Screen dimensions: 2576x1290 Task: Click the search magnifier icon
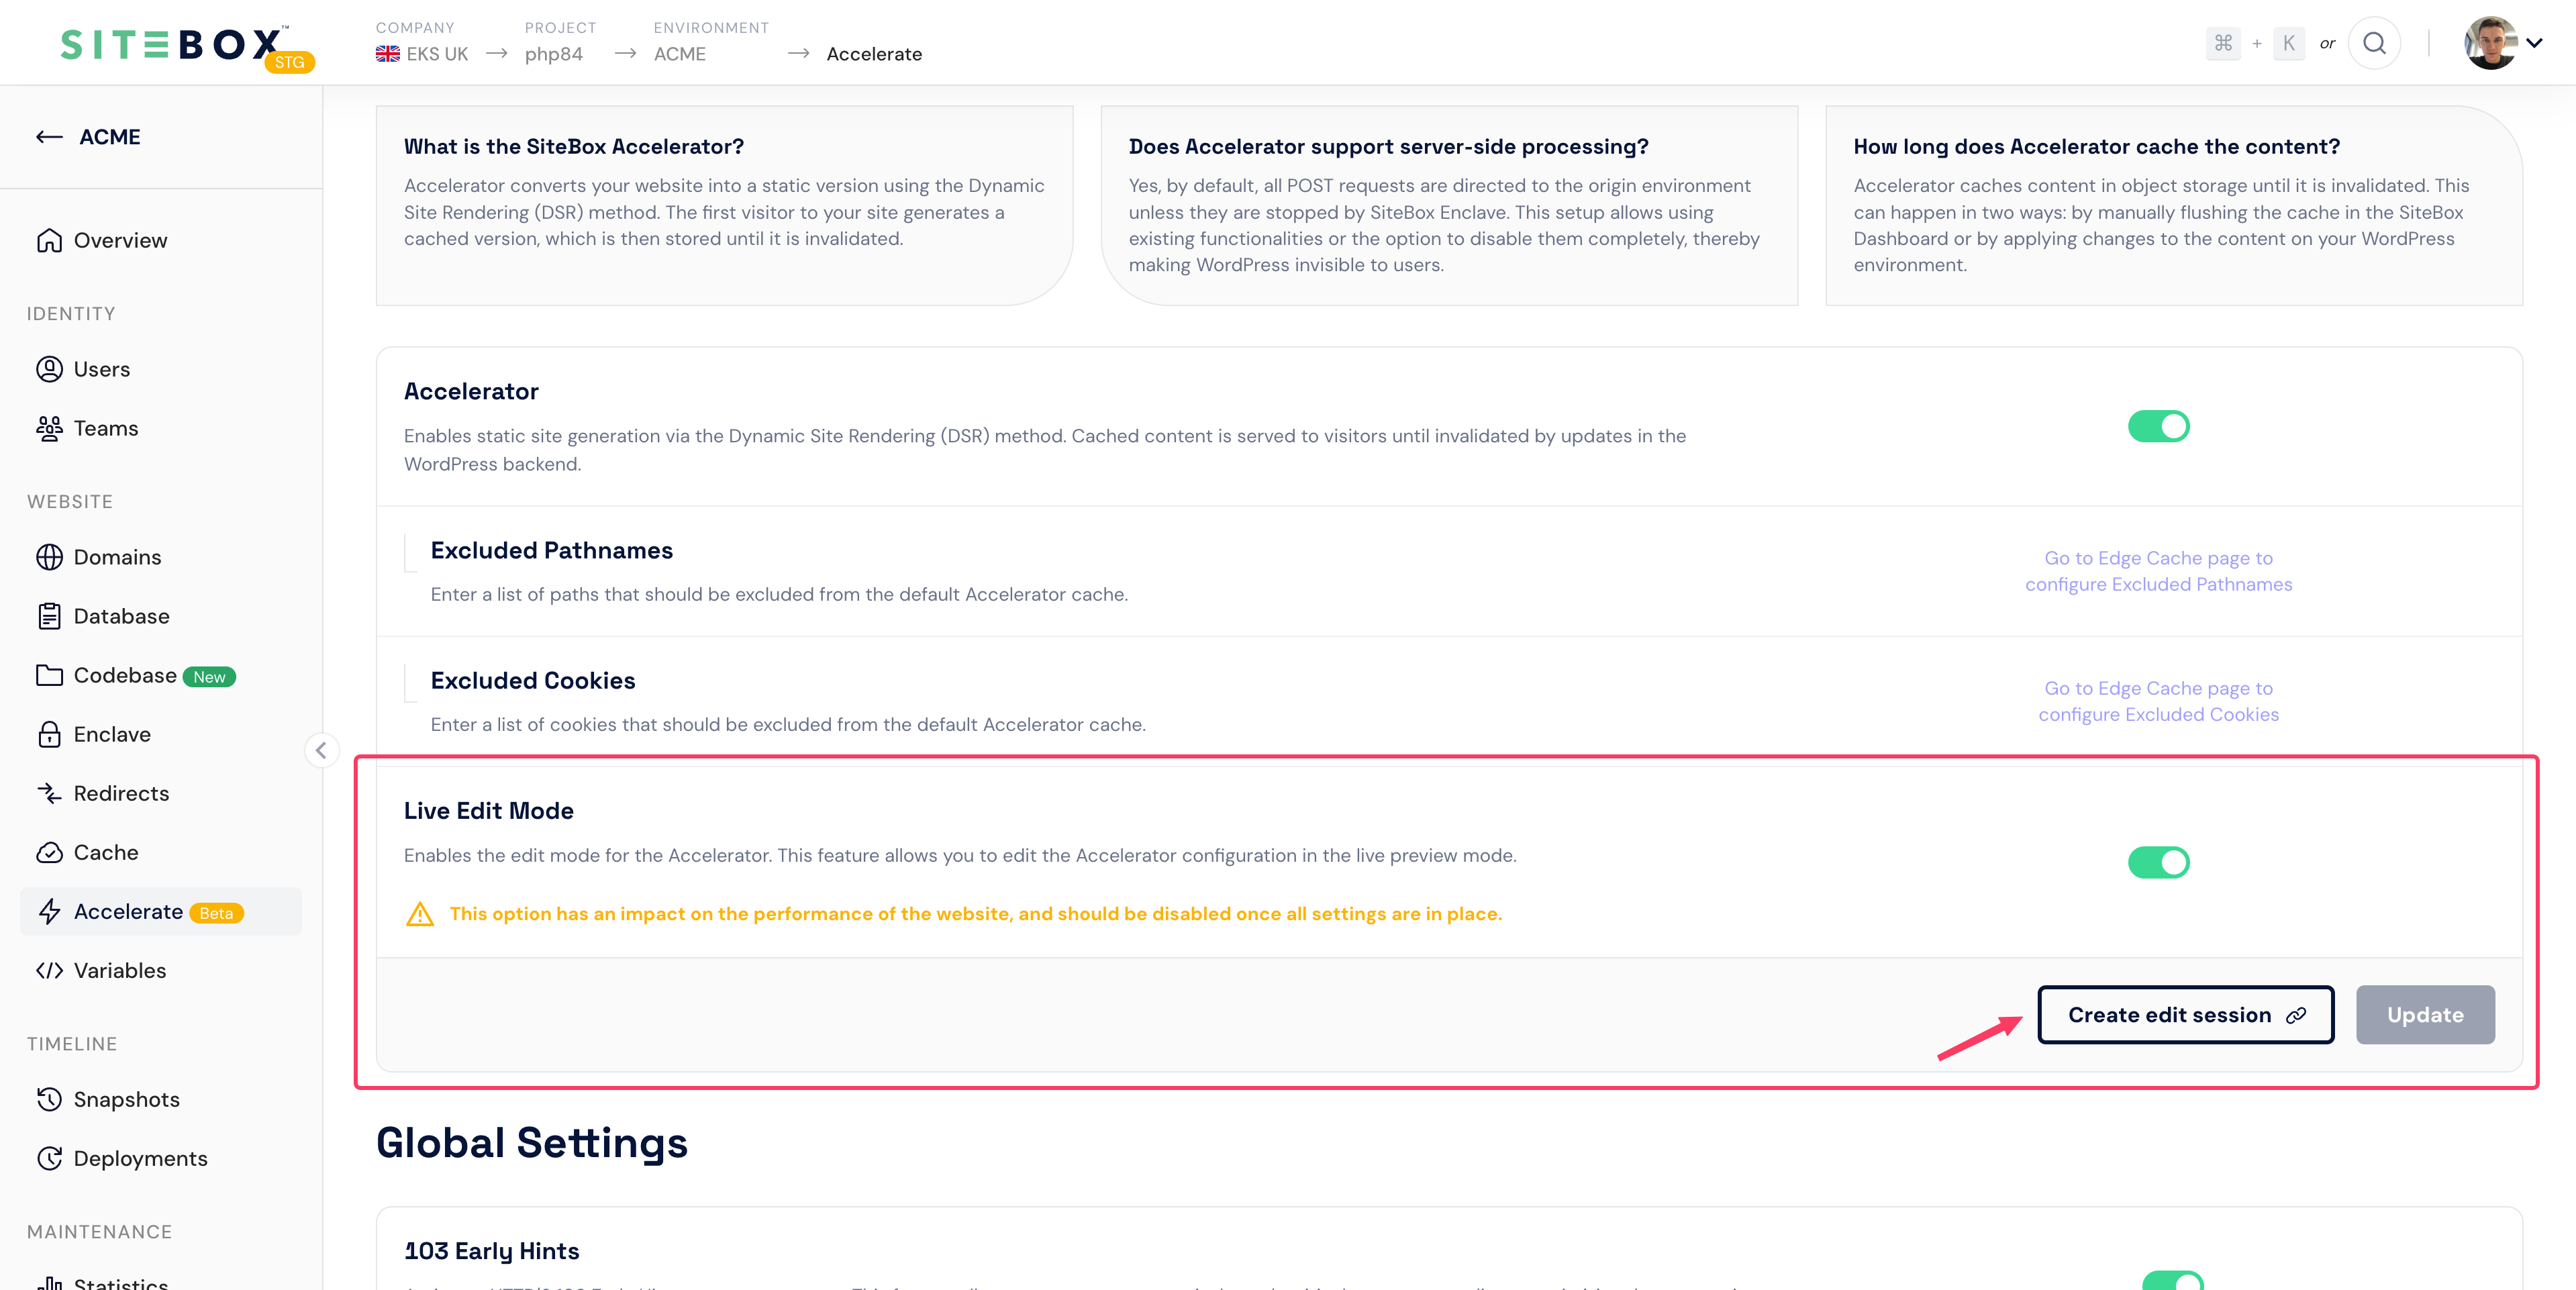(2374, 43)
